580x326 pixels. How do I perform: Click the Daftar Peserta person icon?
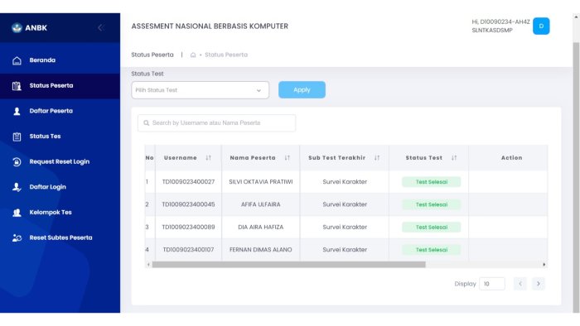pyautogui.click(x=17, y=111)
